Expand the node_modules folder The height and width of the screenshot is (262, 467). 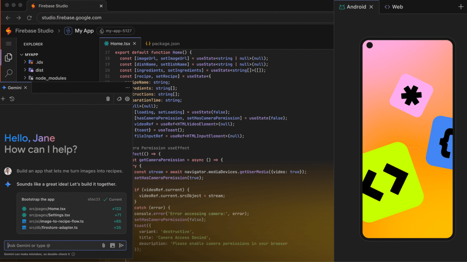click(25, 78)
